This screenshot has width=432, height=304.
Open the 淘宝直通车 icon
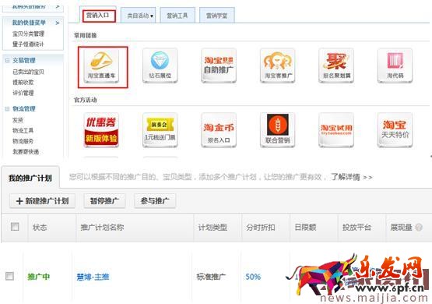tap(101, 65)
